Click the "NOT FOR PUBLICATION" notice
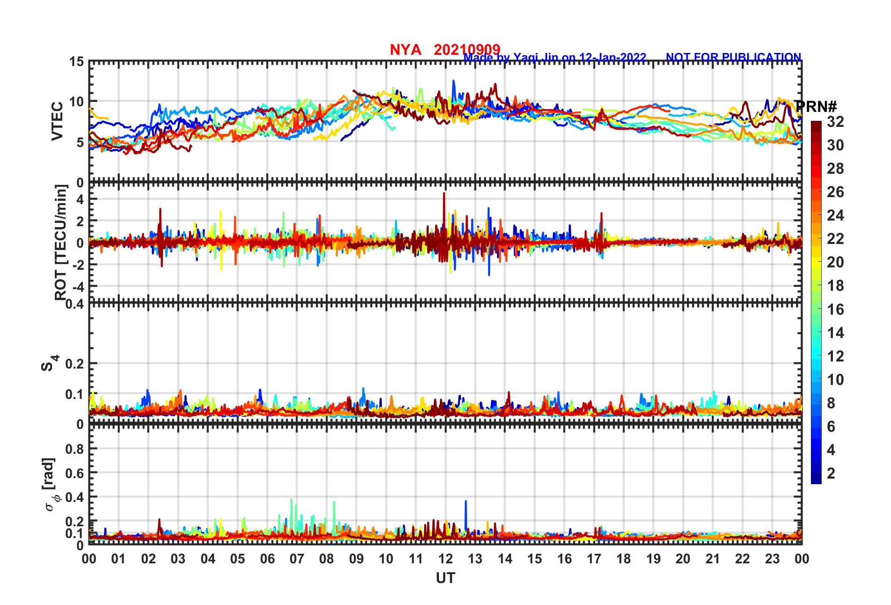 pos(734,57)
